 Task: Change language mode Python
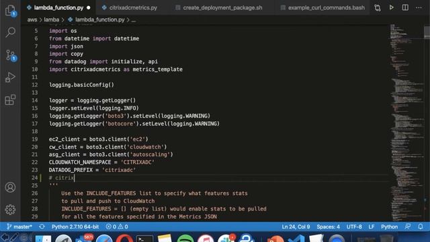pyautogui.click(x=389, y=227)
